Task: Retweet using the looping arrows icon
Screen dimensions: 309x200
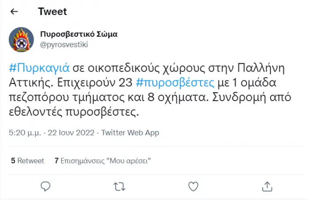Action: 120,187
